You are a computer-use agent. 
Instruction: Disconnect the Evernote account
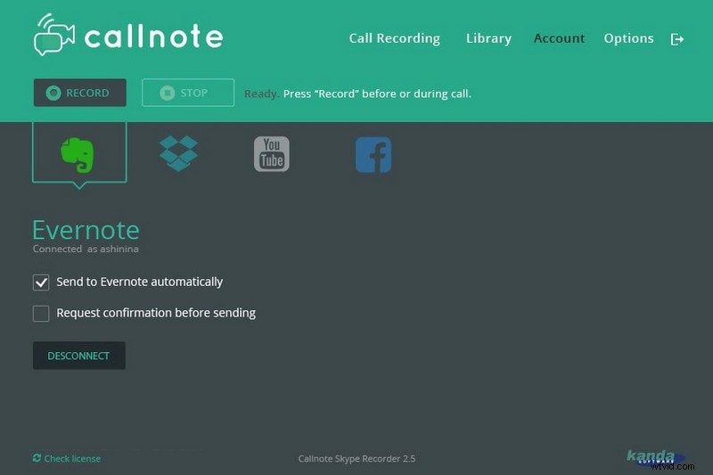(79, 356)
